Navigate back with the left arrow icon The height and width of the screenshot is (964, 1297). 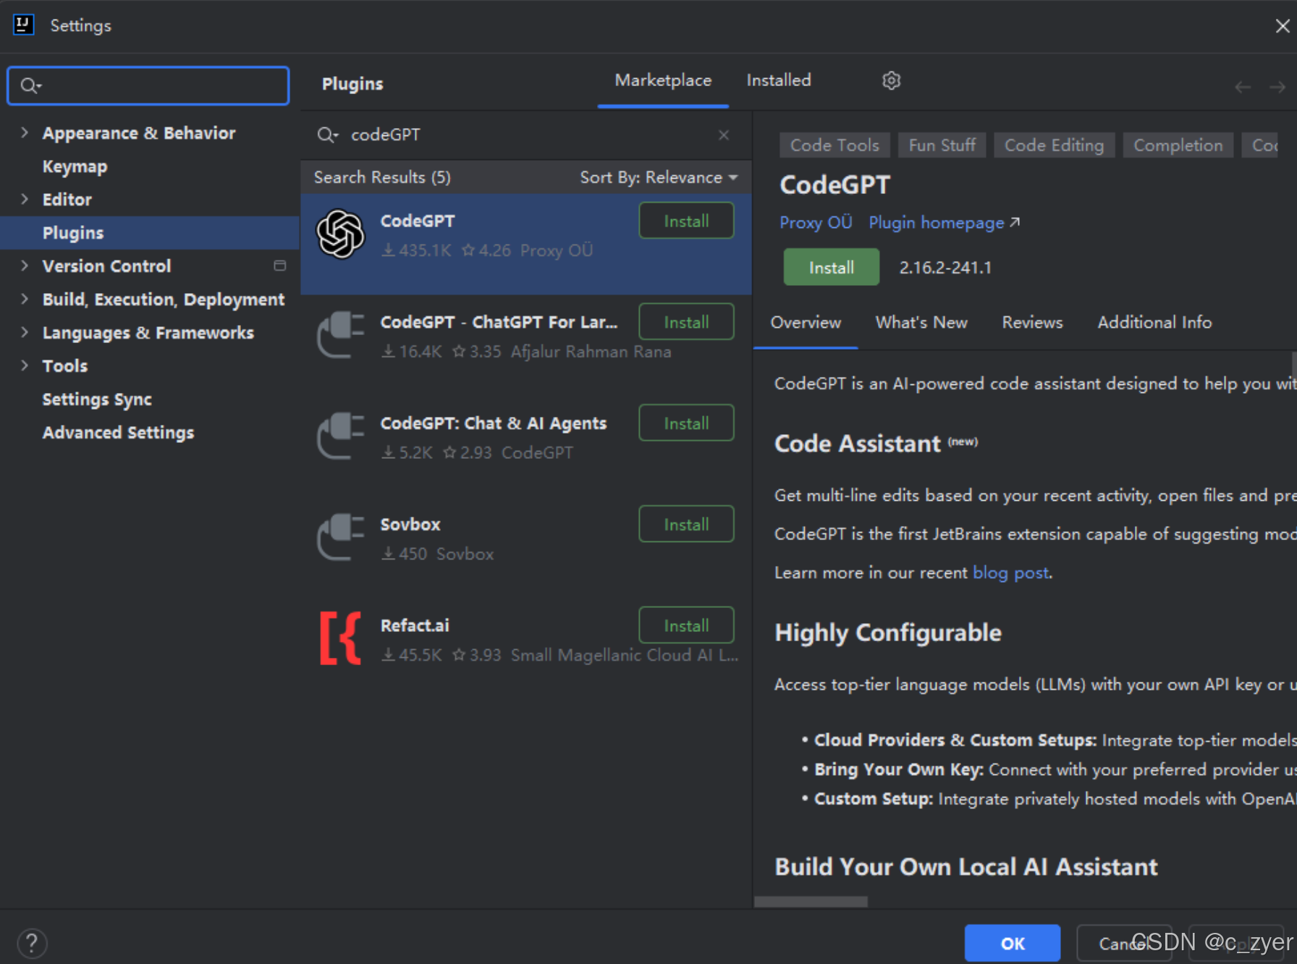1243,88
